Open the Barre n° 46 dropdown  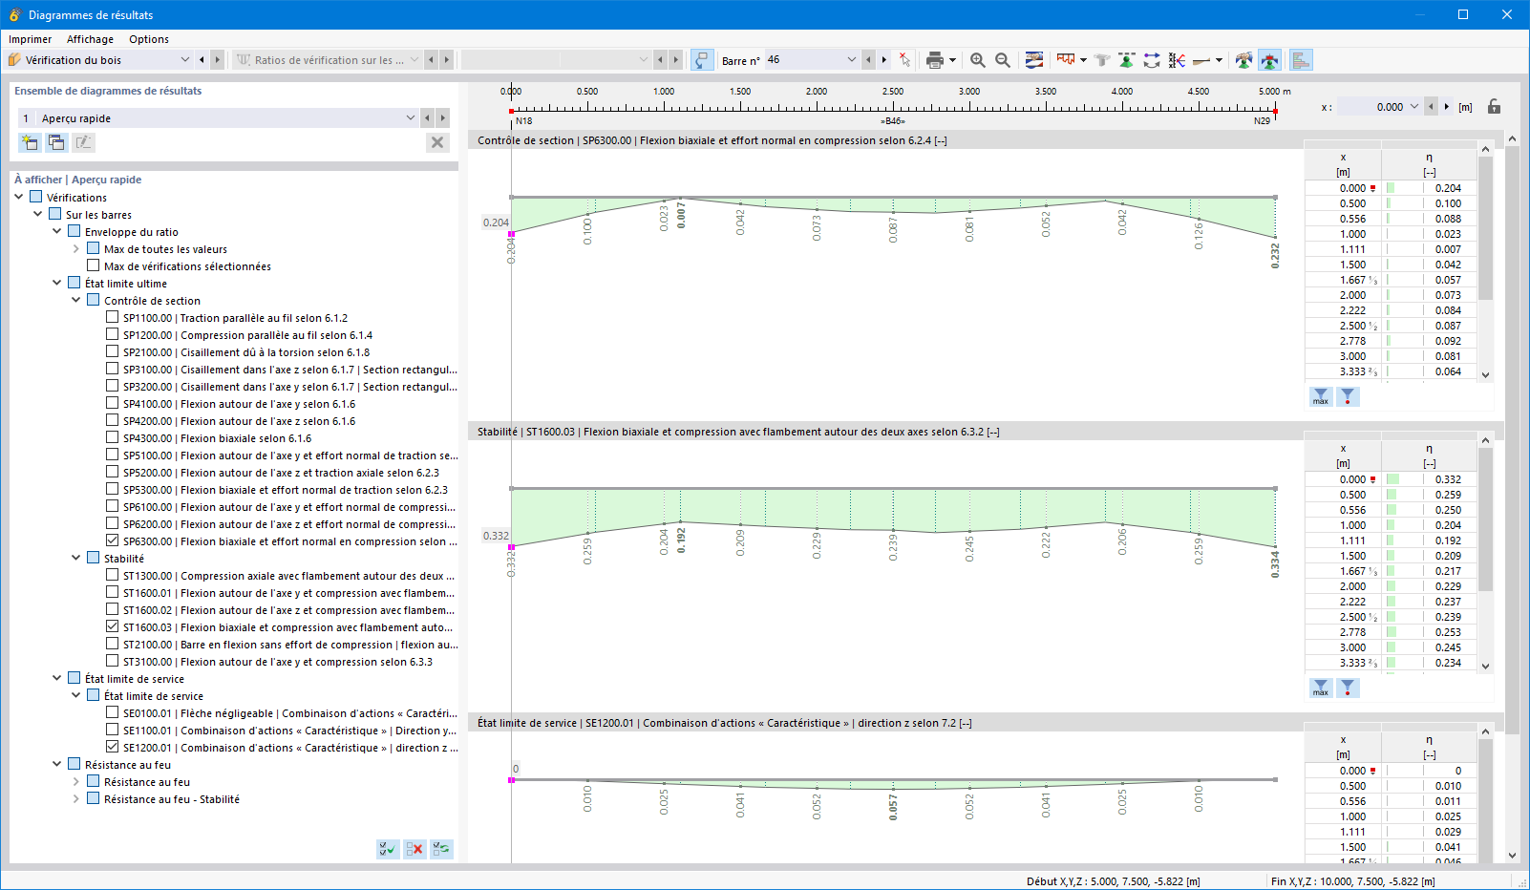[x=851, y=60]
